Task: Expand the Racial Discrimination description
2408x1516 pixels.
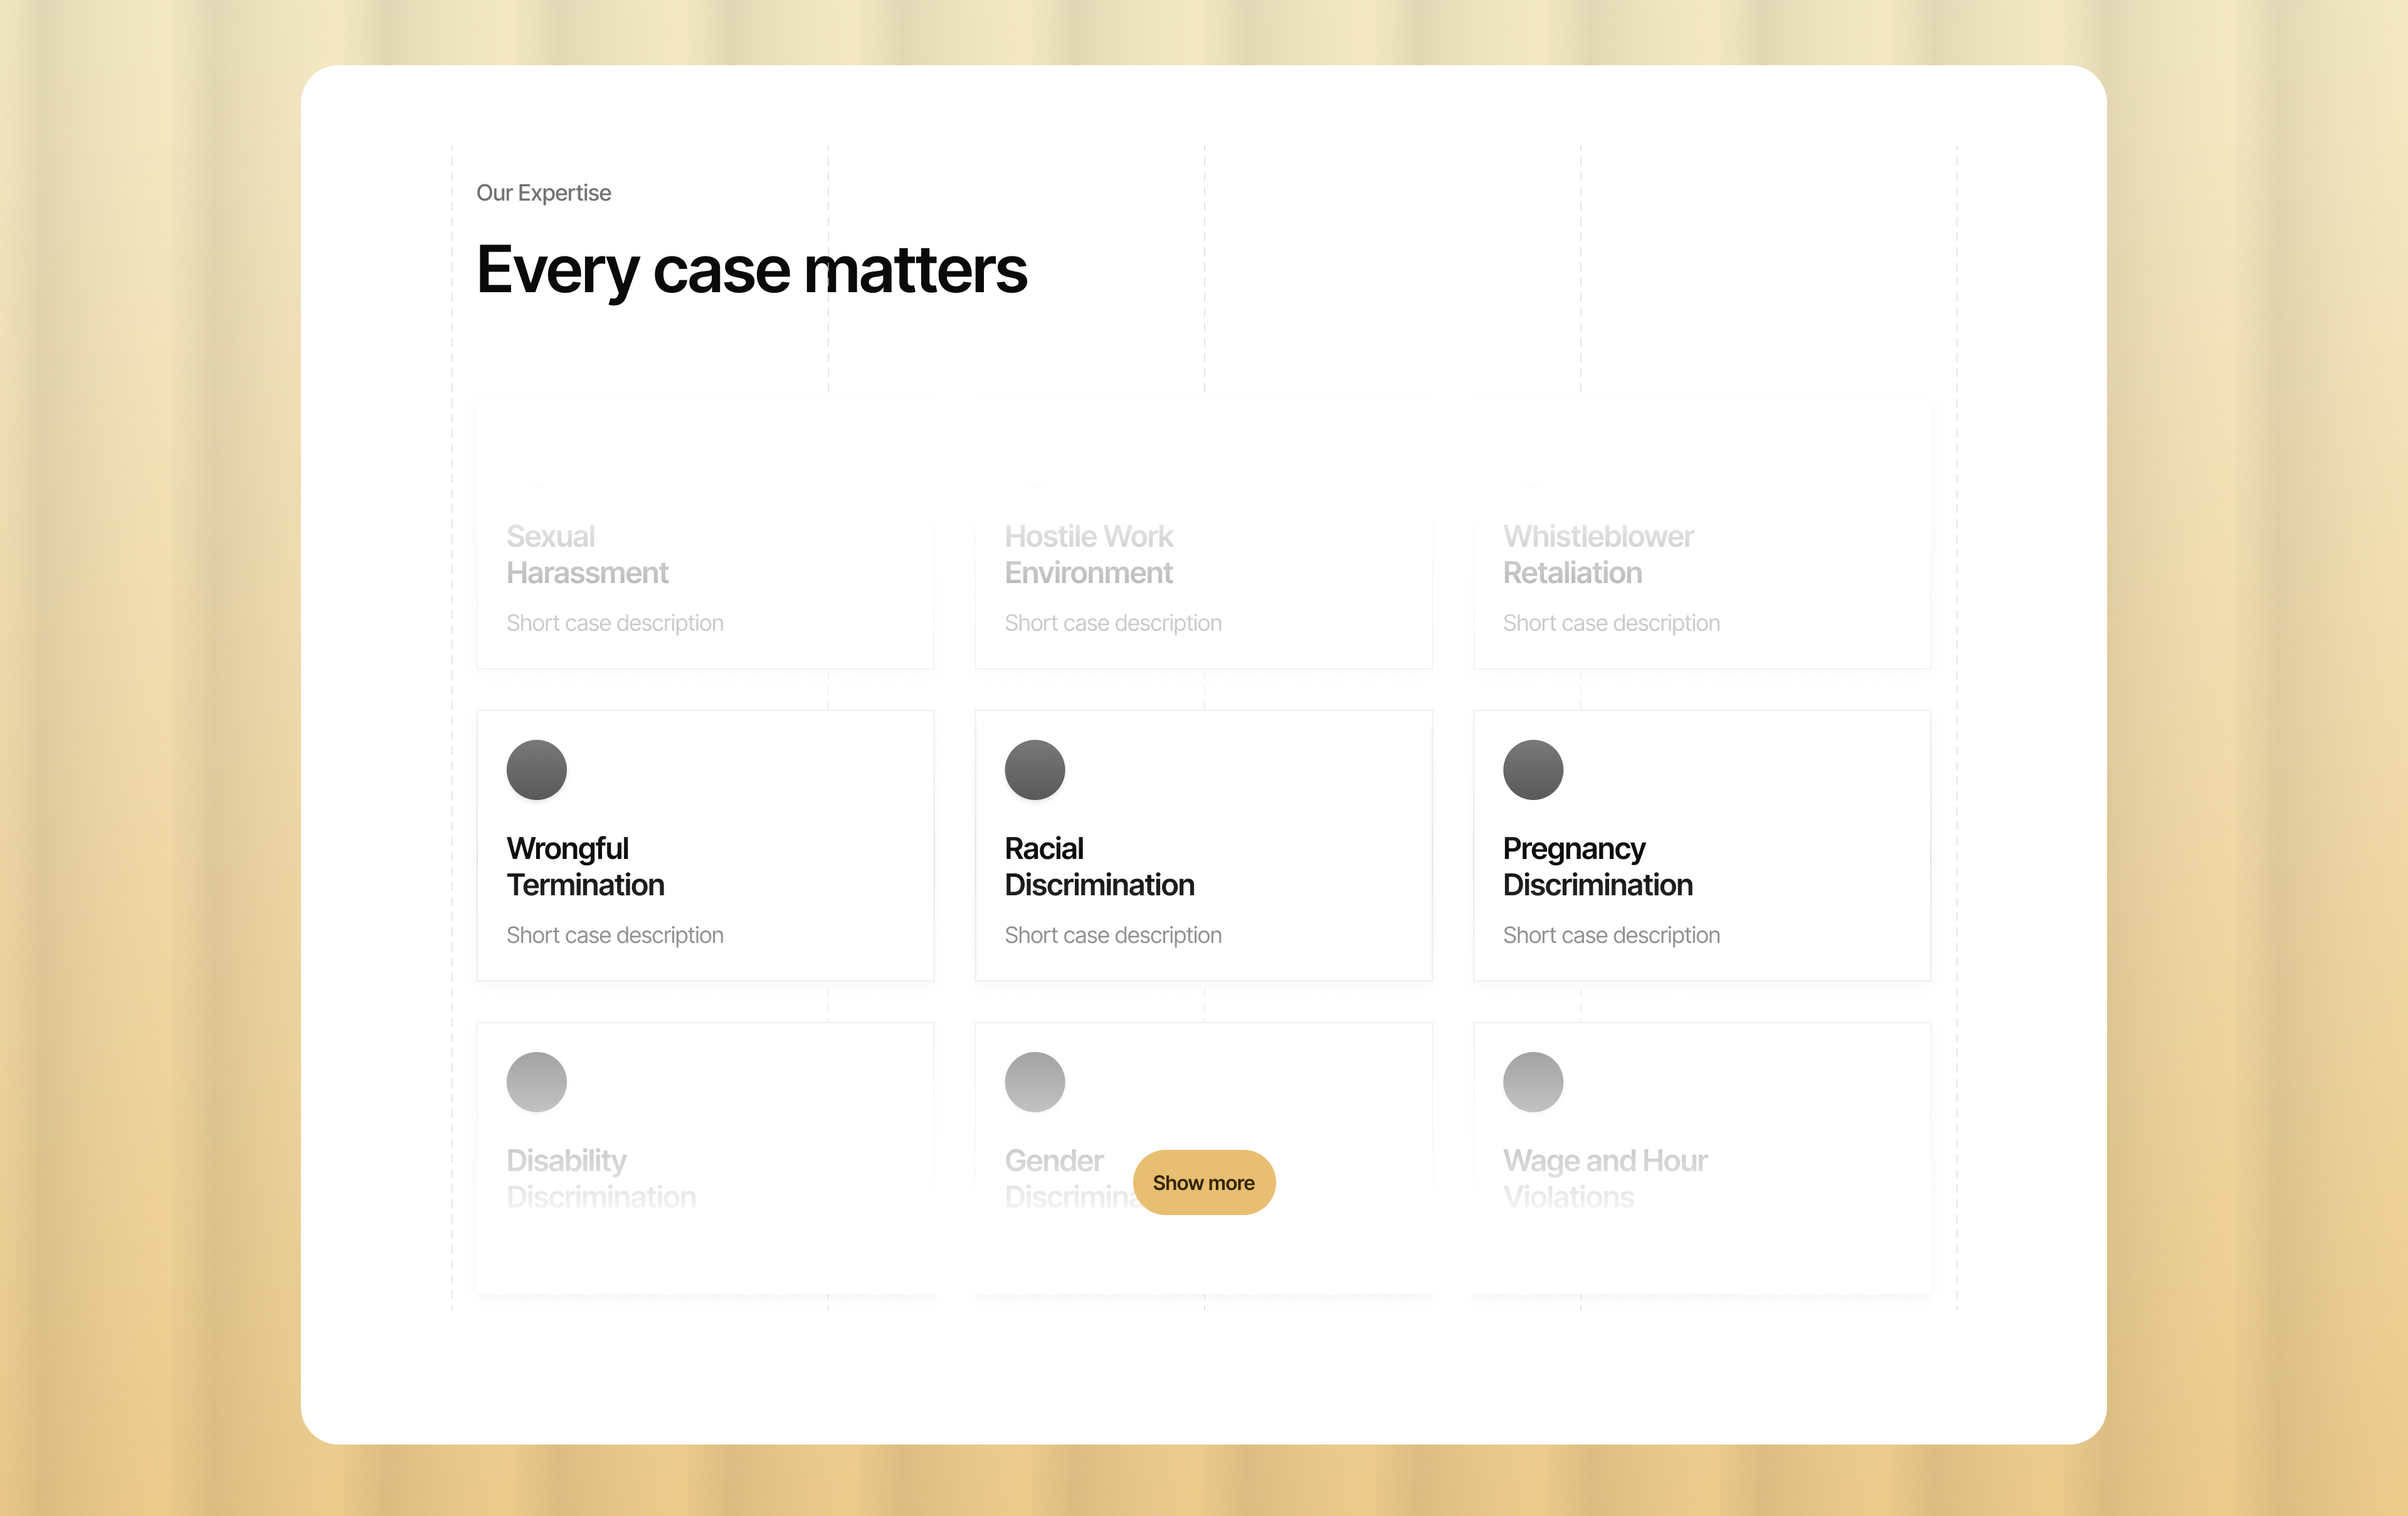Action: [x=1113, y=934]
